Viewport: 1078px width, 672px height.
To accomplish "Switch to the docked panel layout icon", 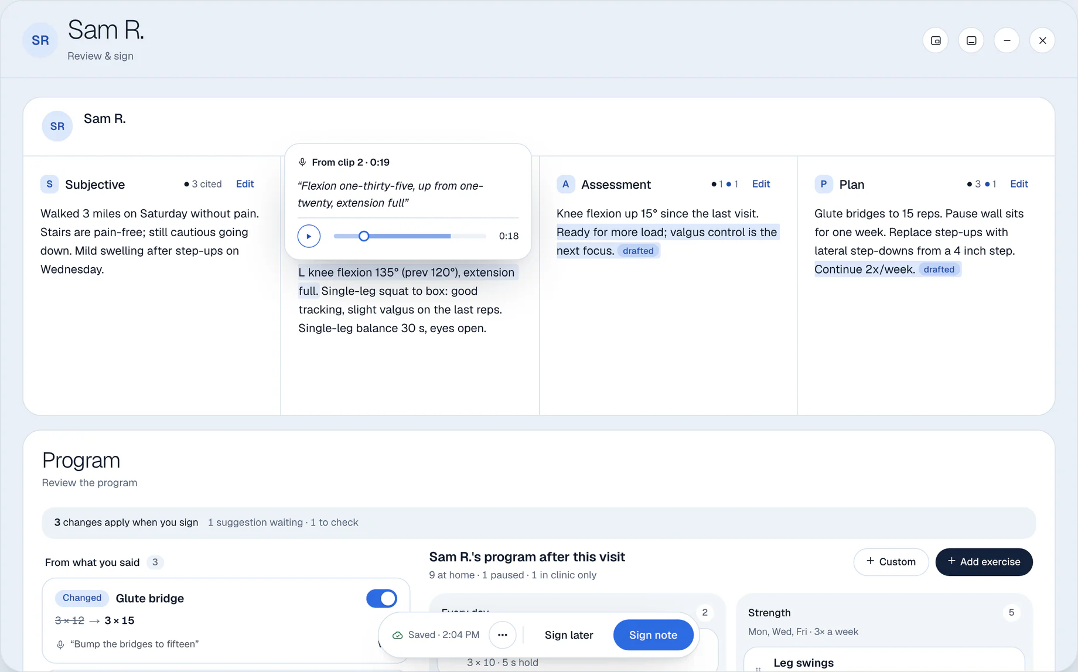I will 971,40.
